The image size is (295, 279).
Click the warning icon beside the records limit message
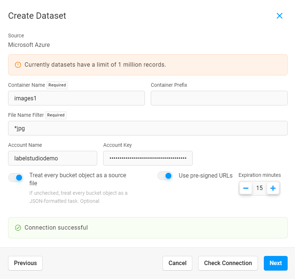click(18, 64)
